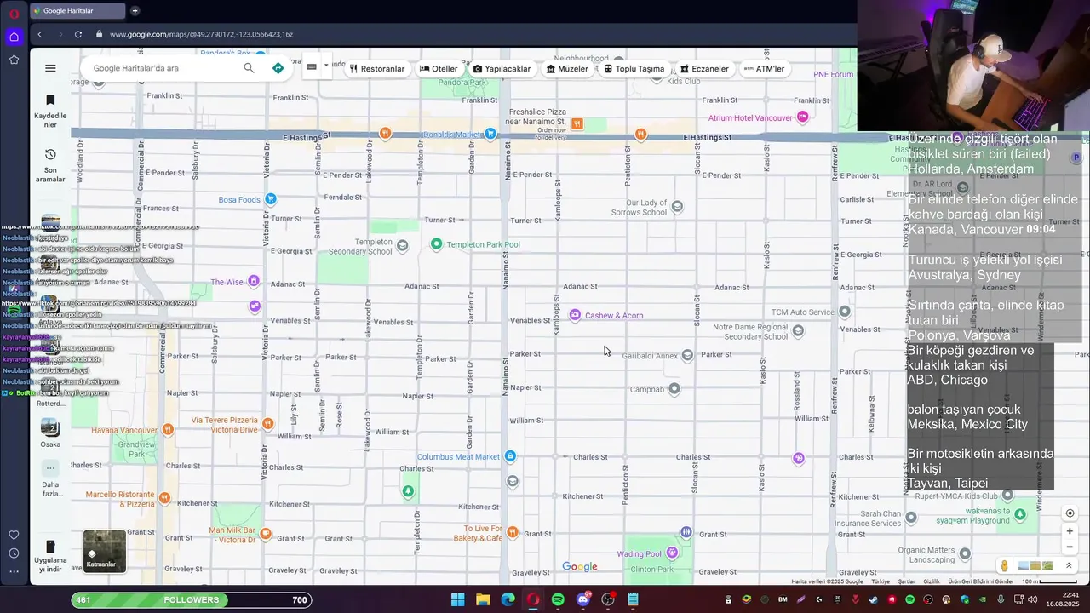Screen dimensions: 1090x613
Task: Click To Live For Bakery & Cafe pin
Action: click(512, 533)
